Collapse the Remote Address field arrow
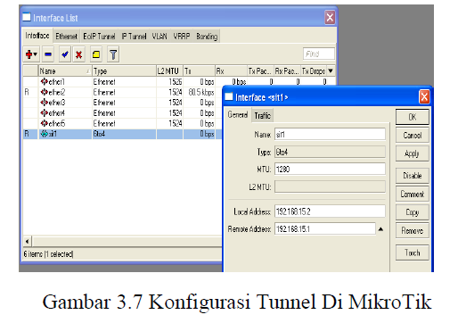The height and width of the screenshot is (323, 458). [x=380, y=229]
